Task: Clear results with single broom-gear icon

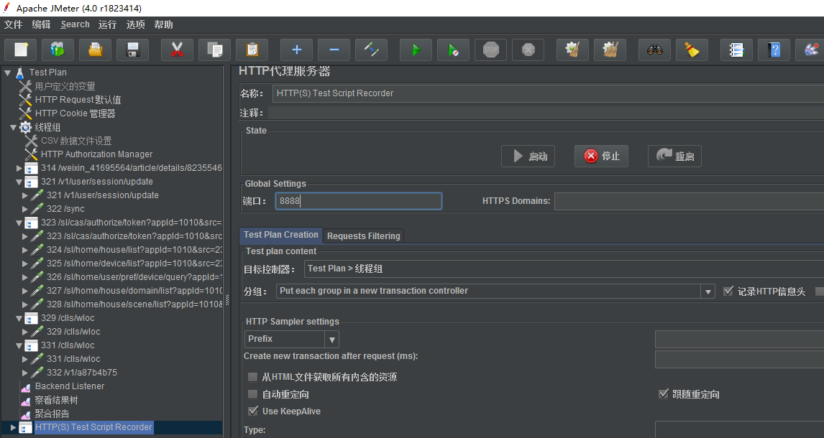Action: coord(572,50)
